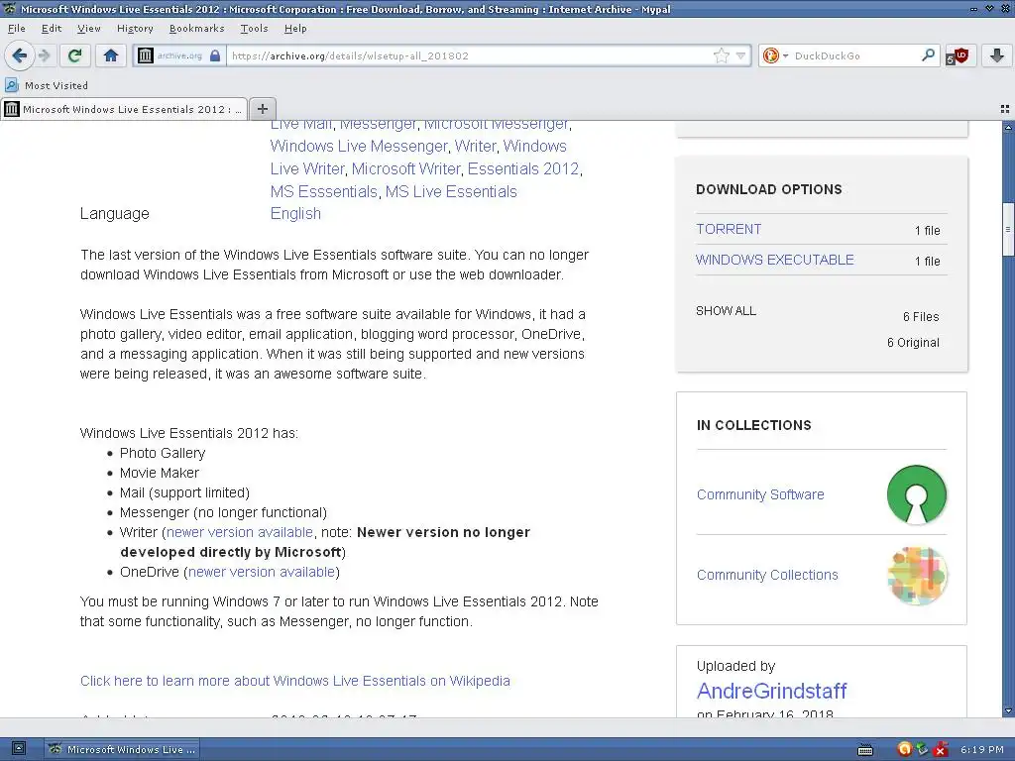Click the 6:19 PM clock

(x=982, y=749)
